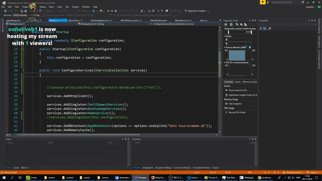Viewport: 322px width, 181px height.
Task: Open the Breakpoints tab
Action: (x=148, y=168)
